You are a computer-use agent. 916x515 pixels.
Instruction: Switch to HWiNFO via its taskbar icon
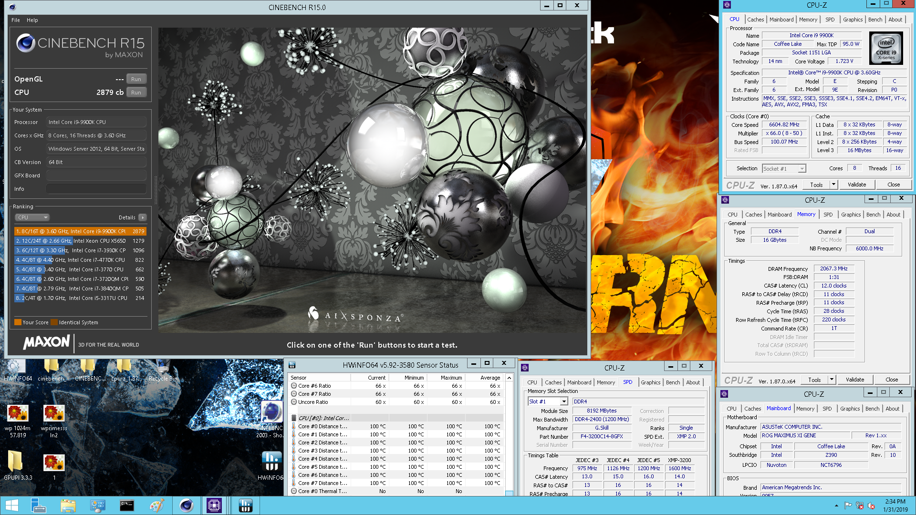pos(245,505)
